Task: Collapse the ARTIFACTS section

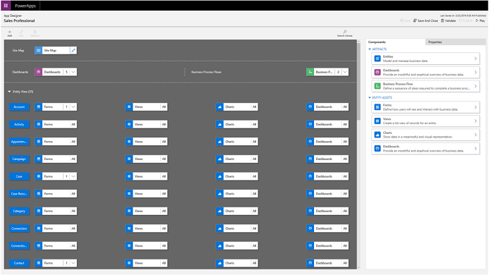Action: pos(370,49)
